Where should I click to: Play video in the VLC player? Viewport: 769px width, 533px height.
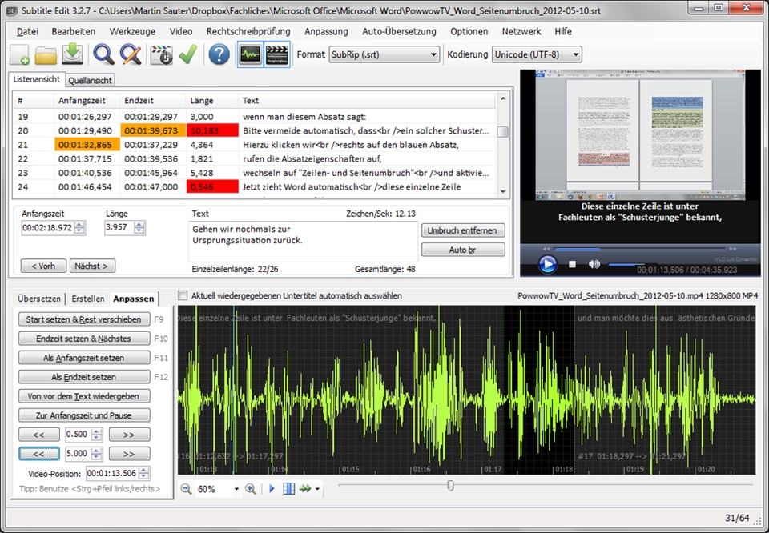click(x=547, y=265)
